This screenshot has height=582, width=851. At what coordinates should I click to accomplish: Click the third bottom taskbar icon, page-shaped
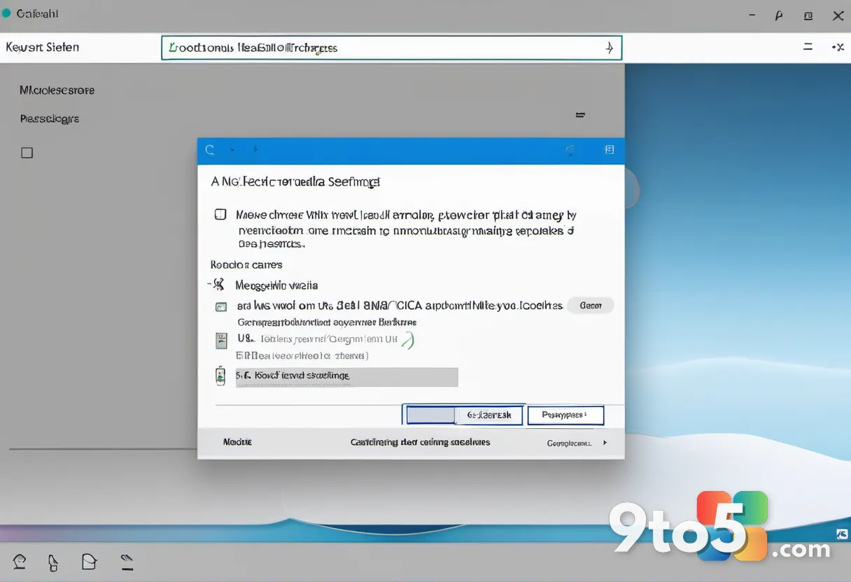(x=89, y=560)
